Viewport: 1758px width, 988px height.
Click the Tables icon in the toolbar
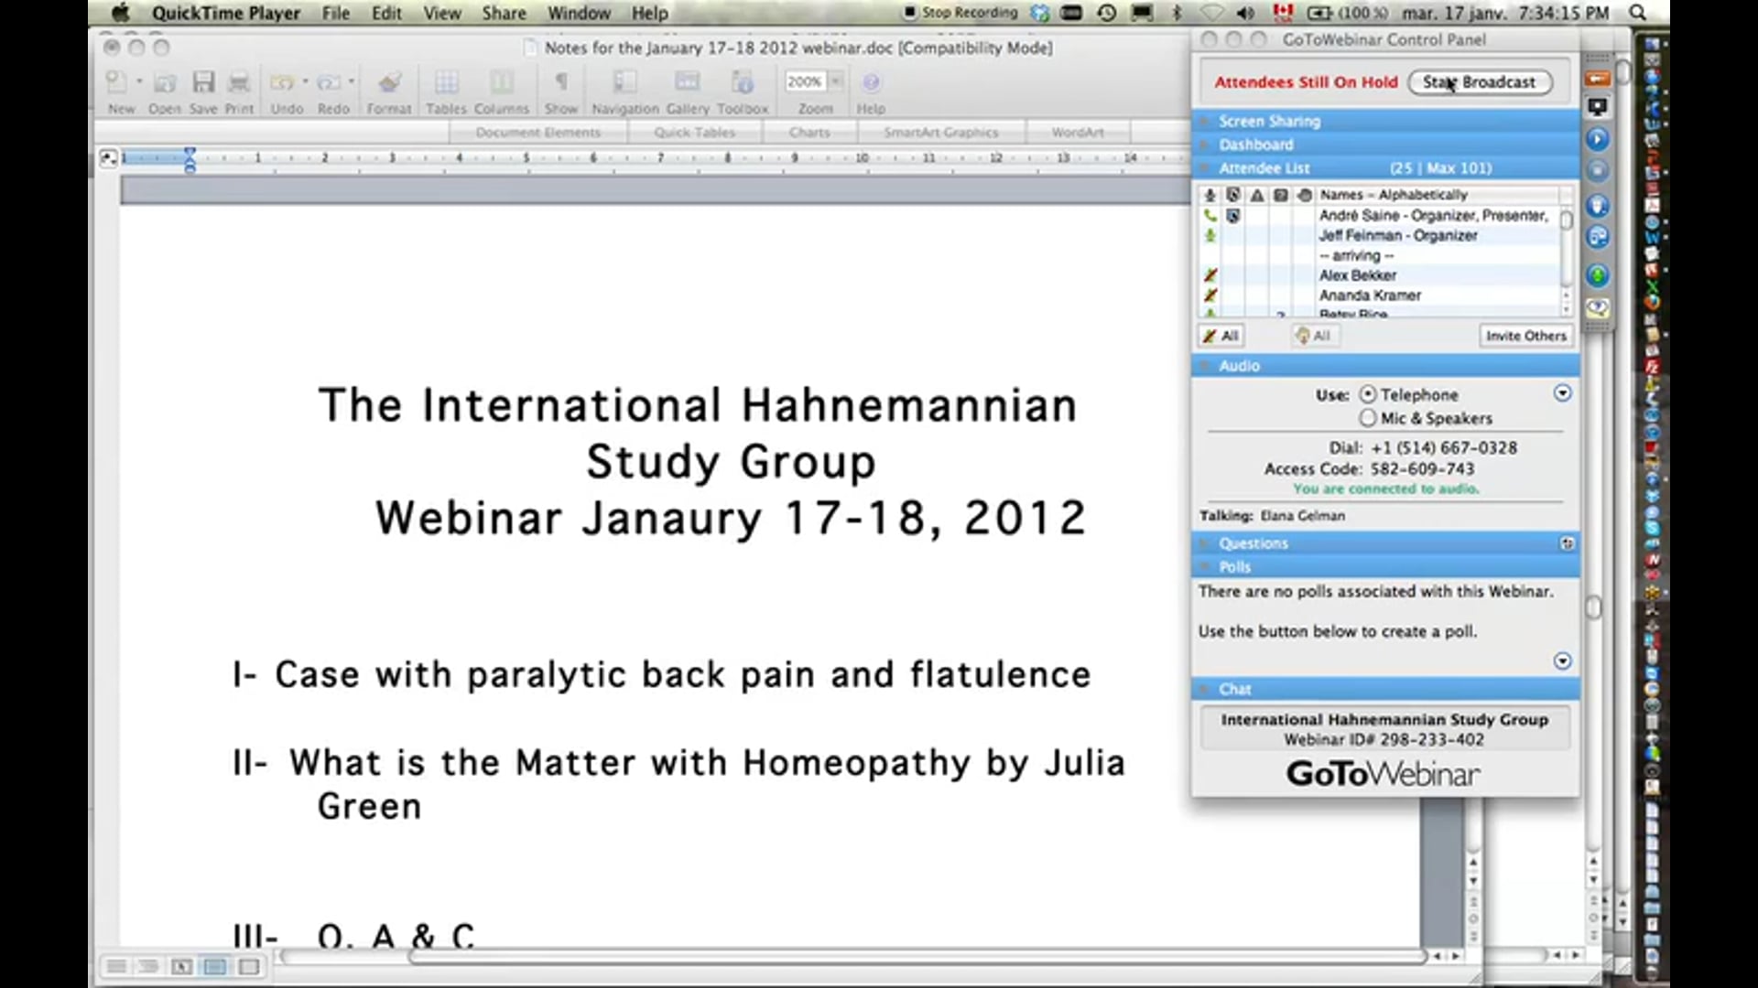pyautogui.click(x=446, y=82)
